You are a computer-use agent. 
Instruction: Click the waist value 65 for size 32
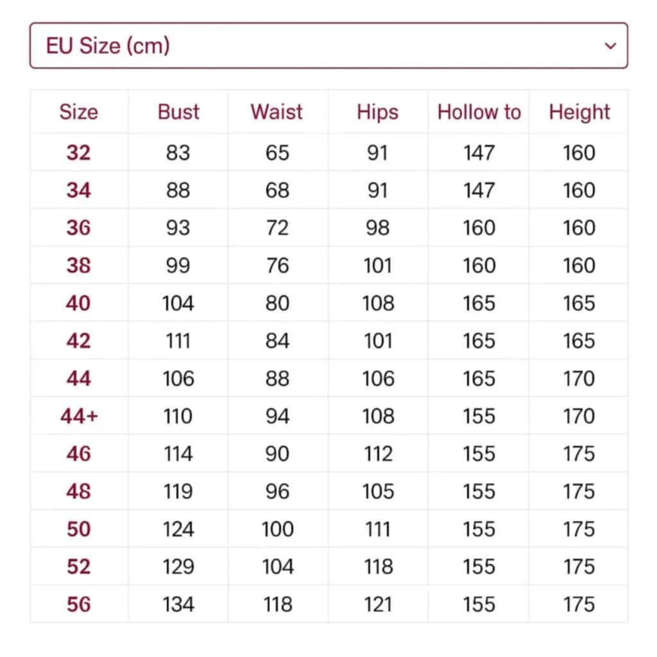point(277,153)
